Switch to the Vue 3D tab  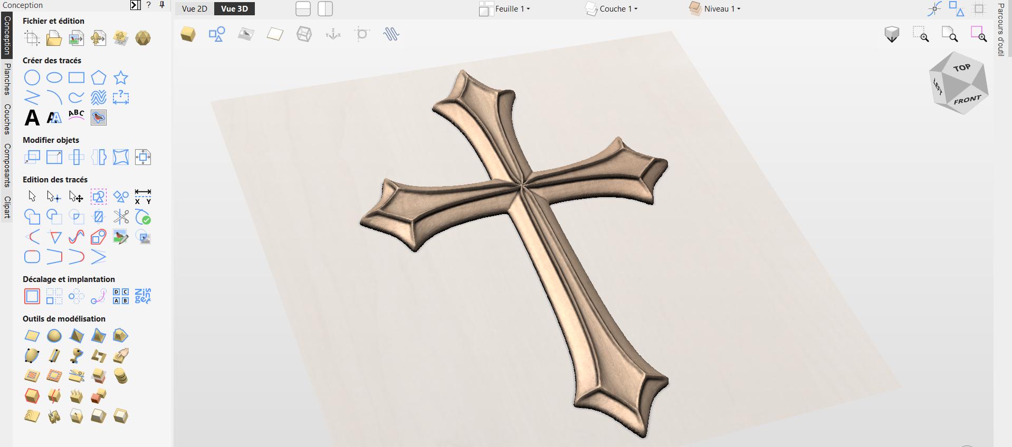(x=234, y=9)
